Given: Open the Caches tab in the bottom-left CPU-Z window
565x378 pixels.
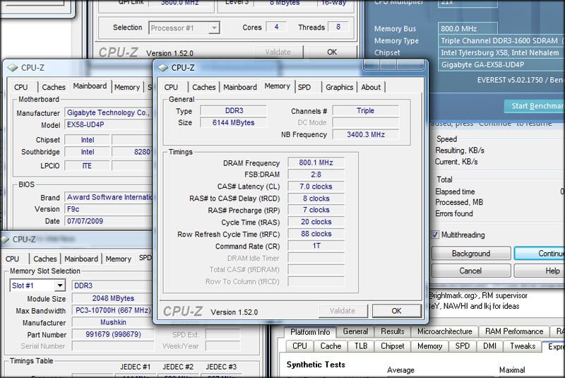Looking at the screenshot, I should click(x=45, y=259).
